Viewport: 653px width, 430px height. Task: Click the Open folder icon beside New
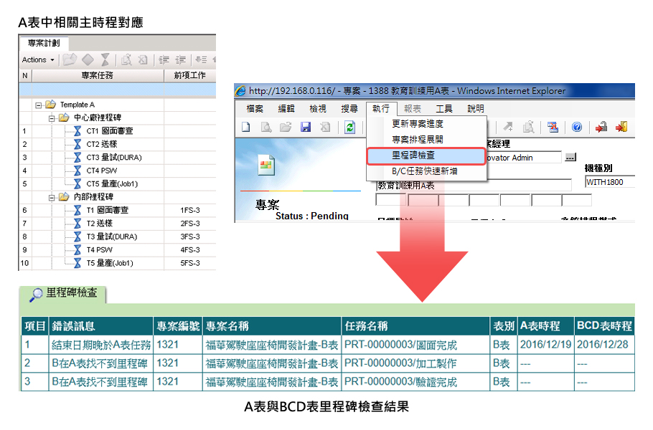click(x=286, y=128)
